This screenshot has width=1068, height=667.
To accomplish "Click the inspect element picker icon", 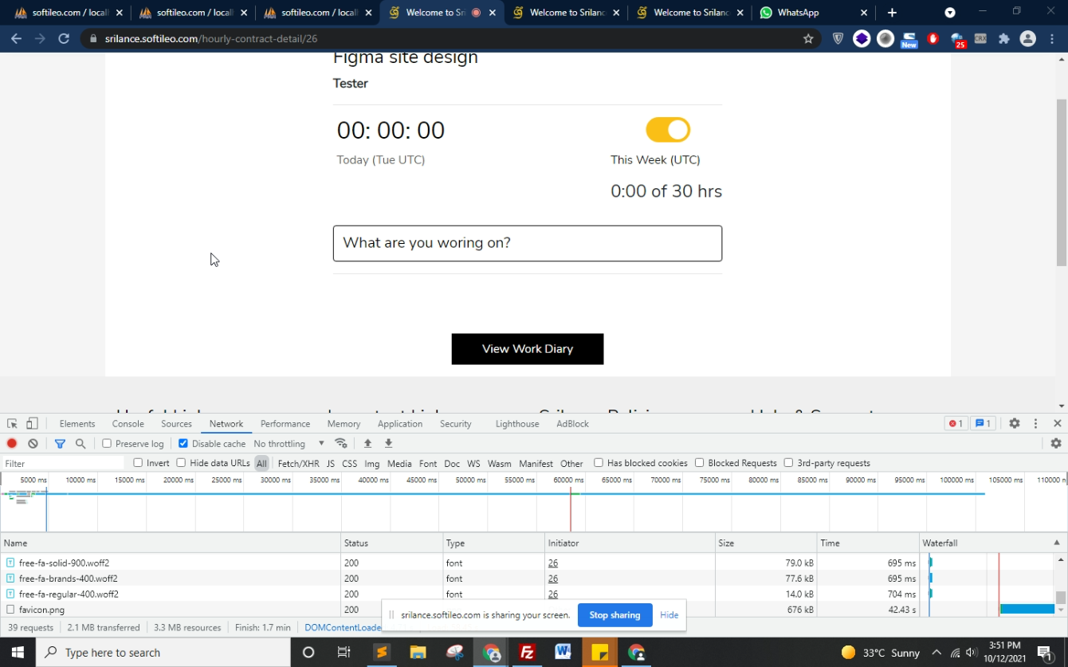I will tap(12, 424).
